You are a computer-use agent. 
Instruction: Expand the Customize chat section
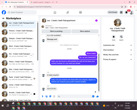click(x=118, y=45)
